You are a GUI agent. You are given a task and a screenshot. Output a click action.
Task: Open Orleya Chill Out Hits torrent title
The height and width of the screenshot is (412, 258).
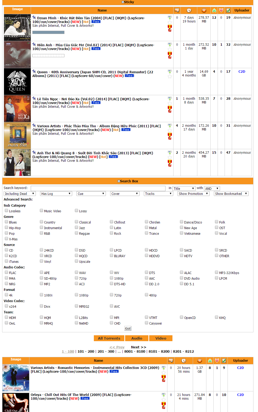[x=81, y=397]
